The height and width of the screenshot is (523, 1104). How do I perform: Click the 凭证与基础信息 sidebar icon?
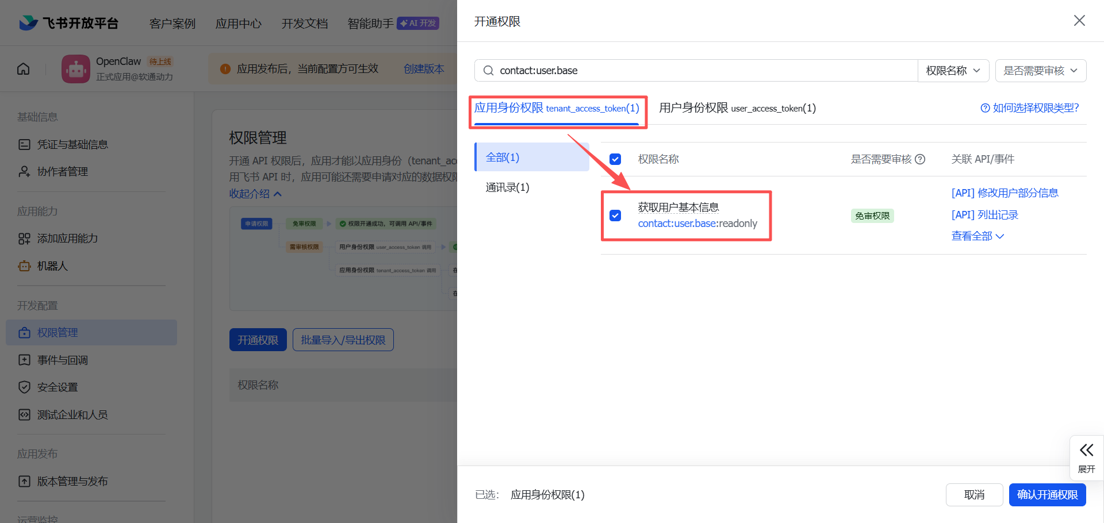[24, 144]
